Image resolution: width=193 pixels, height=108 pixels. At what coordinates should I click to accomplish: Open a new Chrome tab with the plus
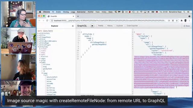coord(78,16)
